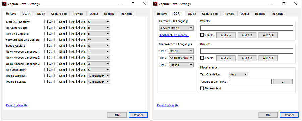Click the Capture2Text app icon in right window
This screenshot has height=121, width=302.
[155, 4]
